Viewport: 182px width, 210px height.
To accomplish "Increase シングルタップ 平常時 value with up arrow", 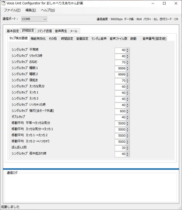I will (128, 49).
